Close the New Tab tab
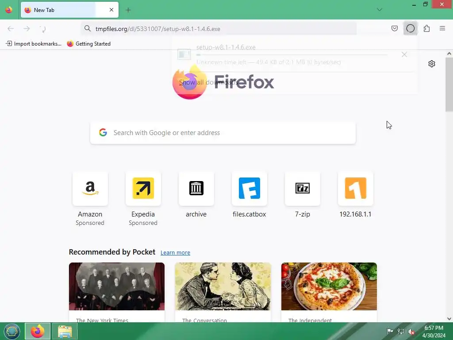Screen dimensions: 453x340 [x=111, y=10]
